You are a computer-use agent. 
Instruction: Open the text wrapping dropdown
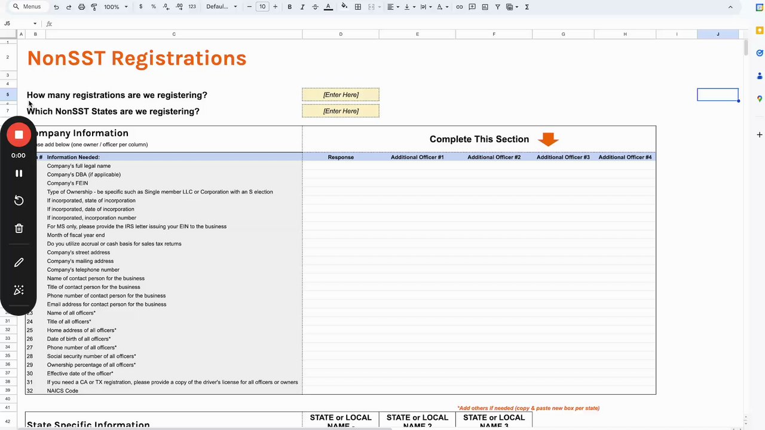(x=426, y=7)
